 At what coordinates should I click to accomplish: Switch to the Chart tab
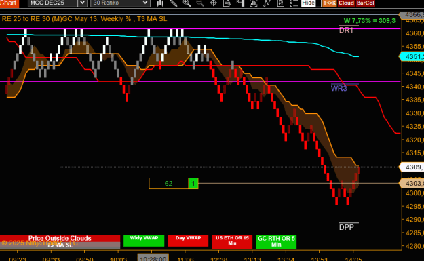[x=9, y=3]
